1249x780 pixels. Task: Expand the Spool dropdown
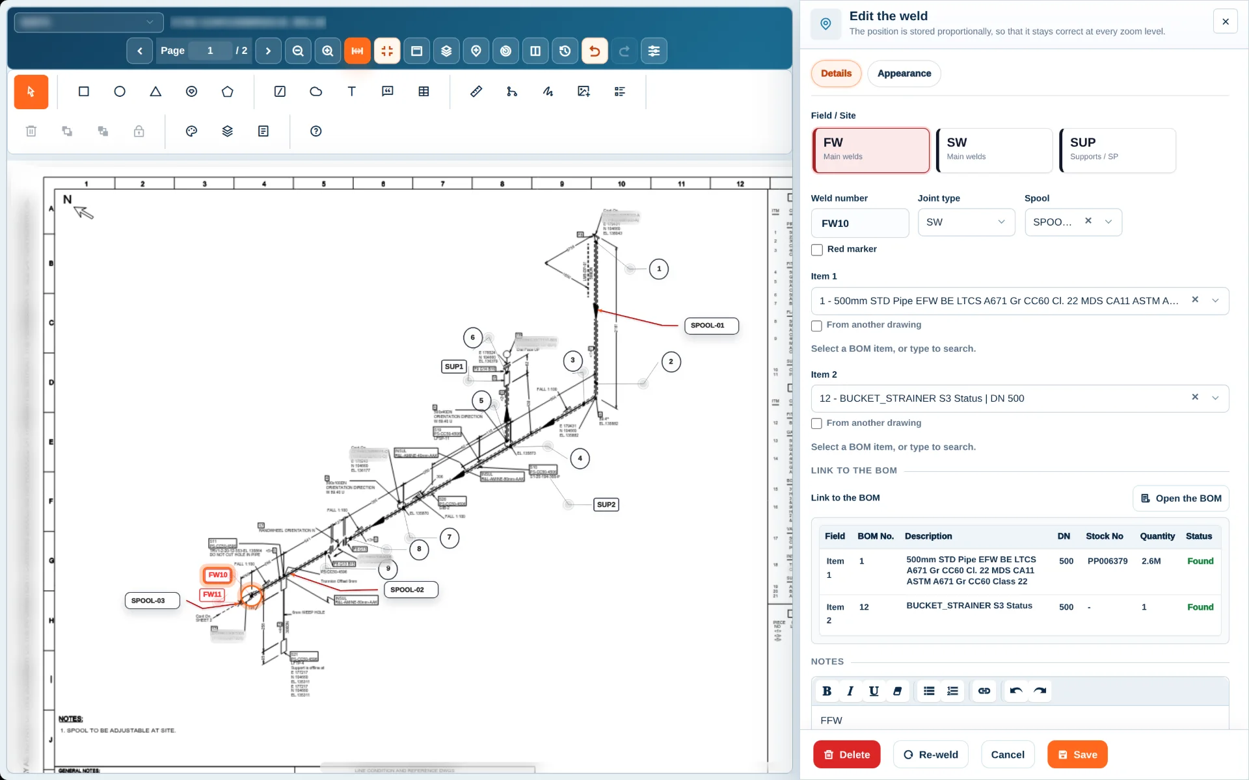coord(1108,222)
